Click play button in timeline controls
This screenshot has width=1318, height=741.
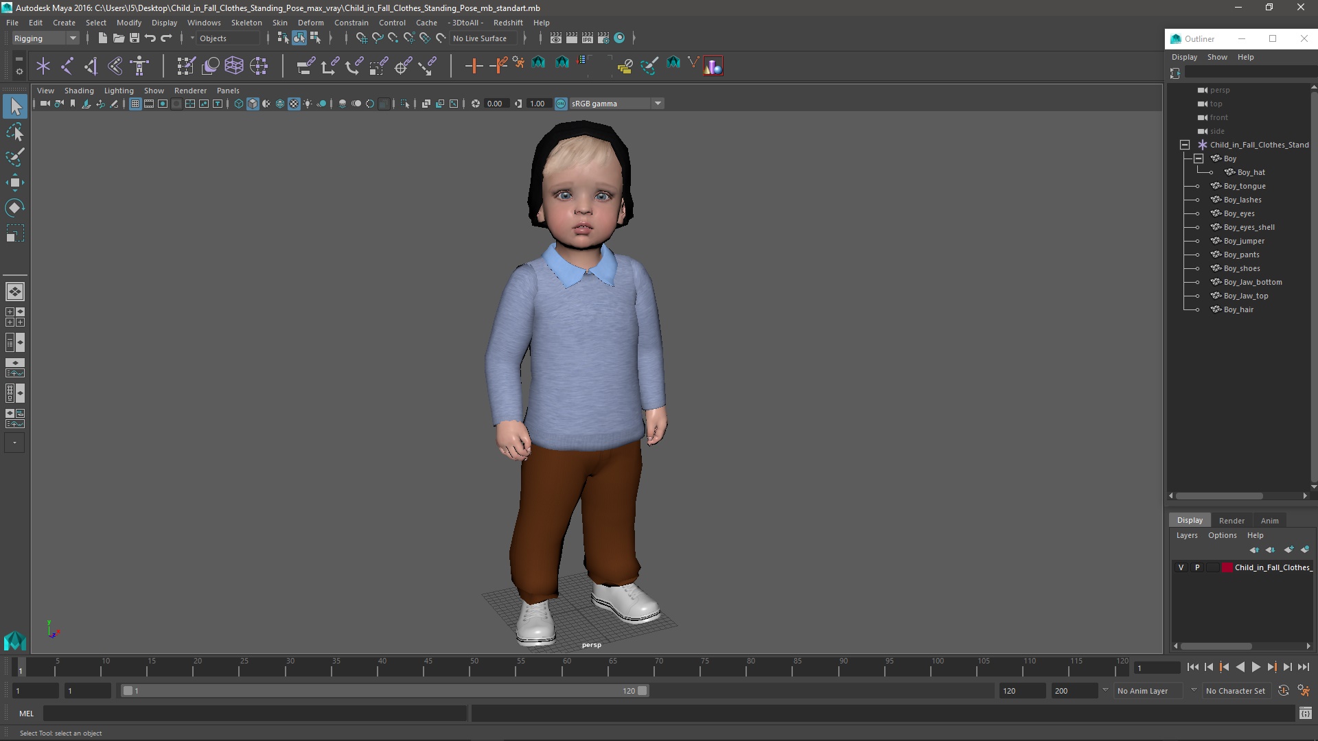pyautogui.click(x=1256, y=668)
